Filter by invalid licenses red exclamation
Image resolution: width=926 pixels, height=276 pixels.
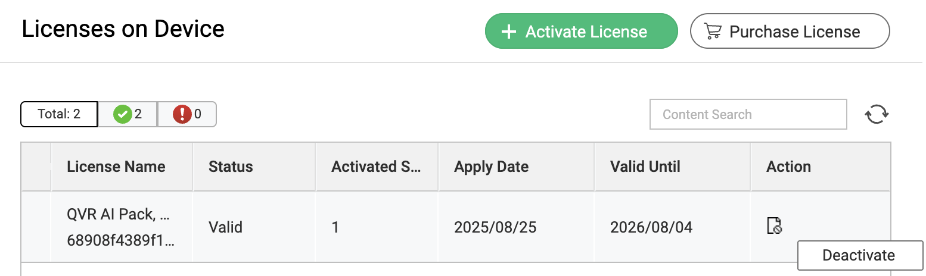tap(187, 114)
